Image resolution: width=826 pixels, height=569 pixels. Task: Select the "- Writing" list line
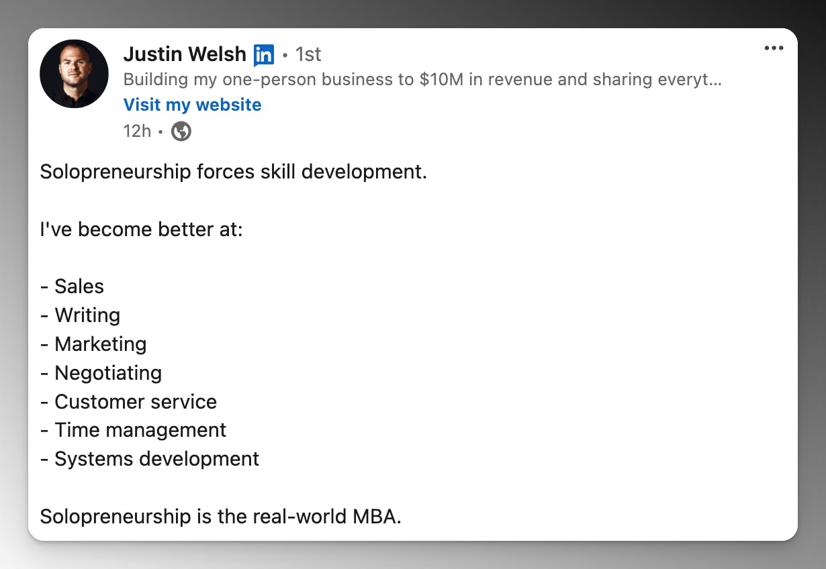(81, 315)
